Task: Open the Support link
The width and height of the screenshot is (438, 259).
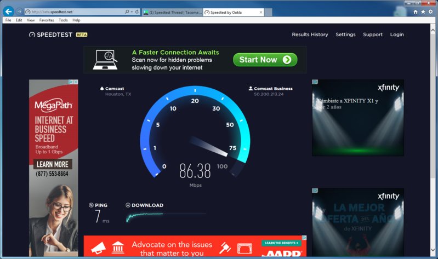Action: point(373,34)
